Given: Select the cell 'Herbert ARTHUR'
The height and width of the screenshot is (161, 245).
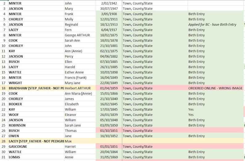Looking at the screenshot, I should (x=80, y=88).
